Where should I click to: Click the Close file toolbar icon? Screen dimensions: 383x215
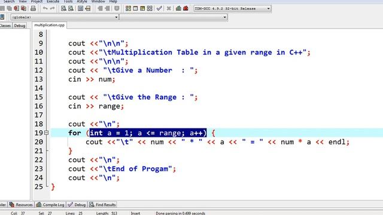(16, 8)
